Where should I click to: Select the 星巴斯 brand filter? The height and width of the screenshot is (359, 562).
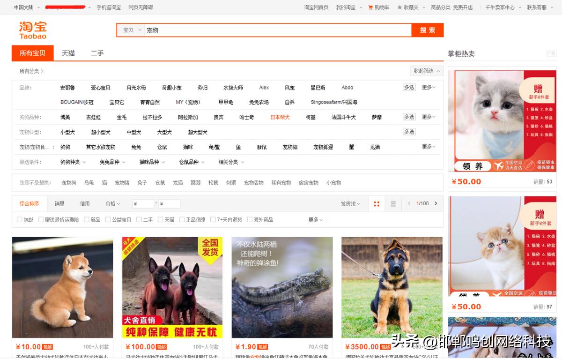[x=318, y=88]
